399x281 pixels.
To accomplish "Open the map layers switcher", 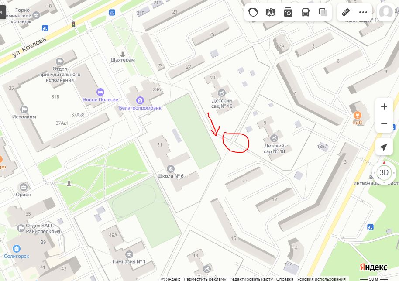I will pos(323,12).
